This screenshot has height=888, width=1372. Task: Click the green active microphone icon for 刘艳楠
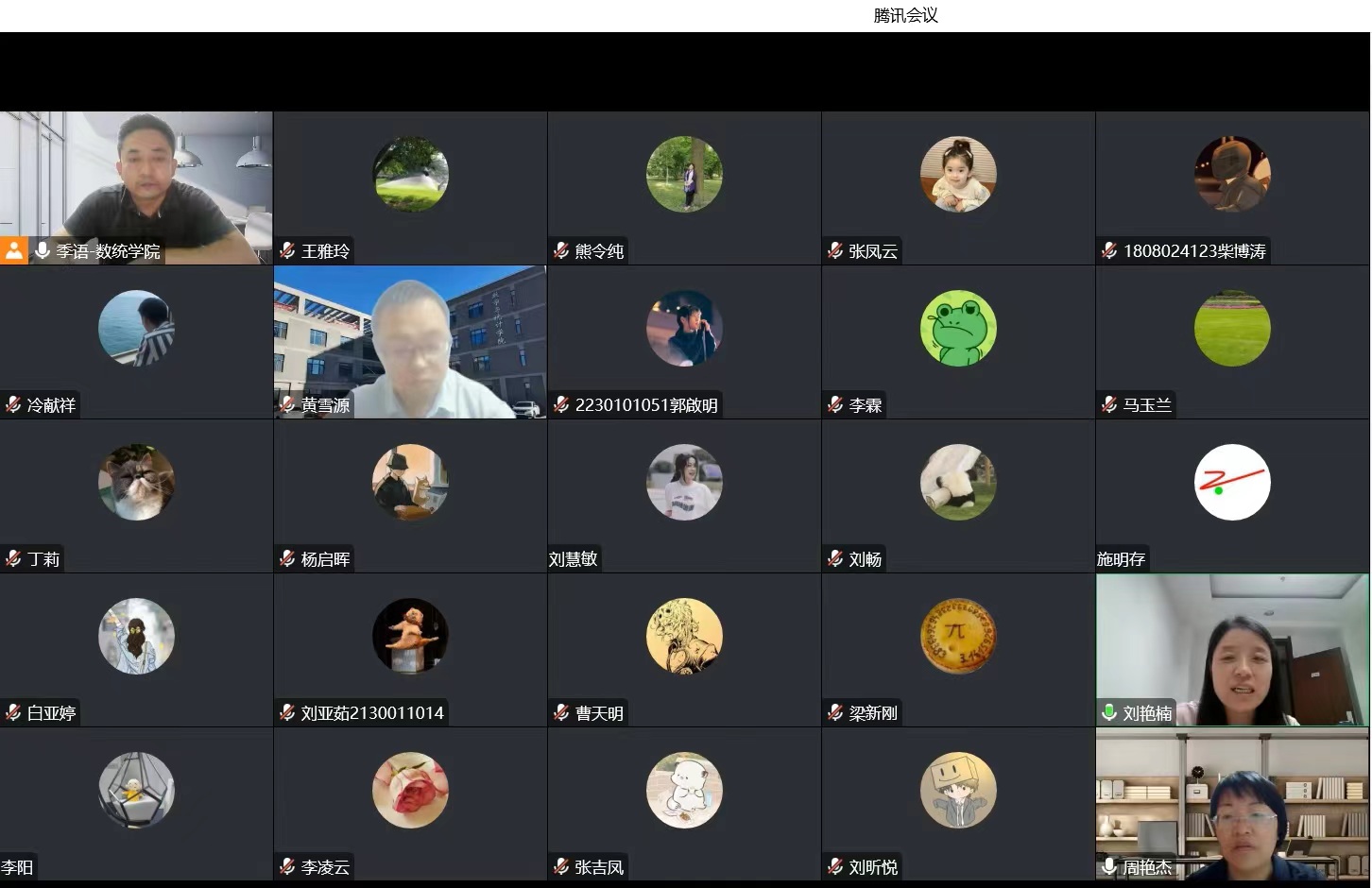coord(1109,713)
